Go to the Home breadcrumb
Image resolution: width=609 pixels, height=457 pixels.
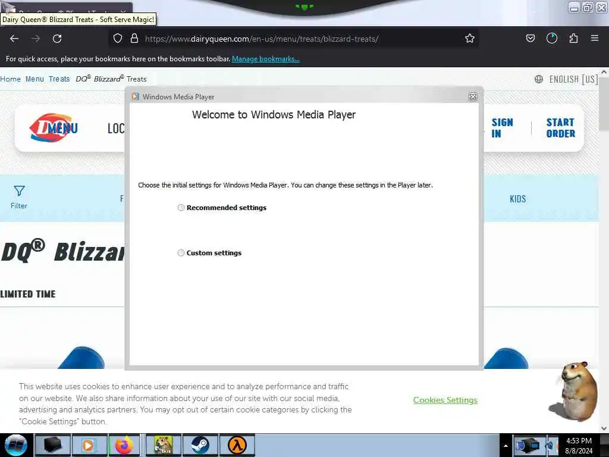tap(10, 79)
